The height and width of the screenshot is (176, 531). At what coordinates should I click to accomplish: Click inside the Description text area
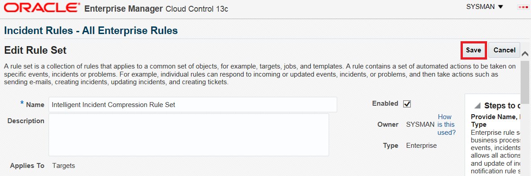[189, 135]
